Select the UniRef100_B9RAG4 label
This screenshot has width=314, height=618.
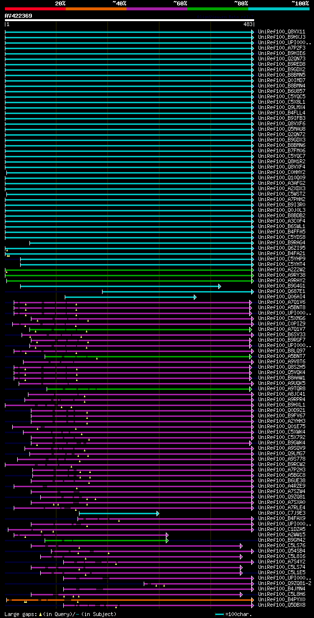(282, 242)
